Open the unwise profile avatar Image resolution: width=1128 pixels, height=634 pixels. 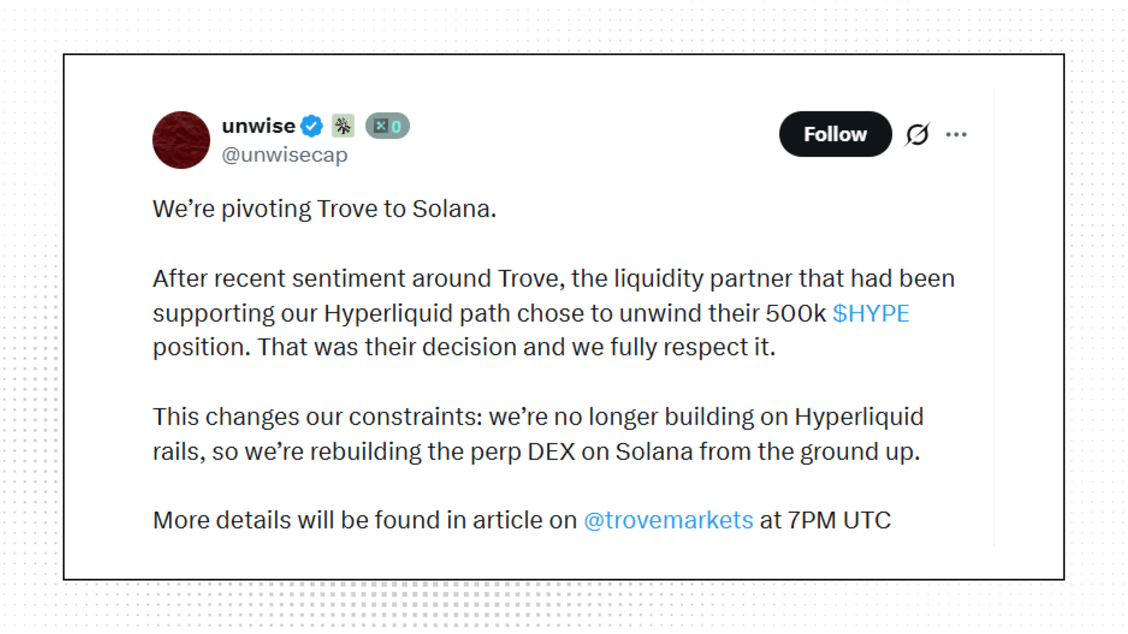coord(181,140)
